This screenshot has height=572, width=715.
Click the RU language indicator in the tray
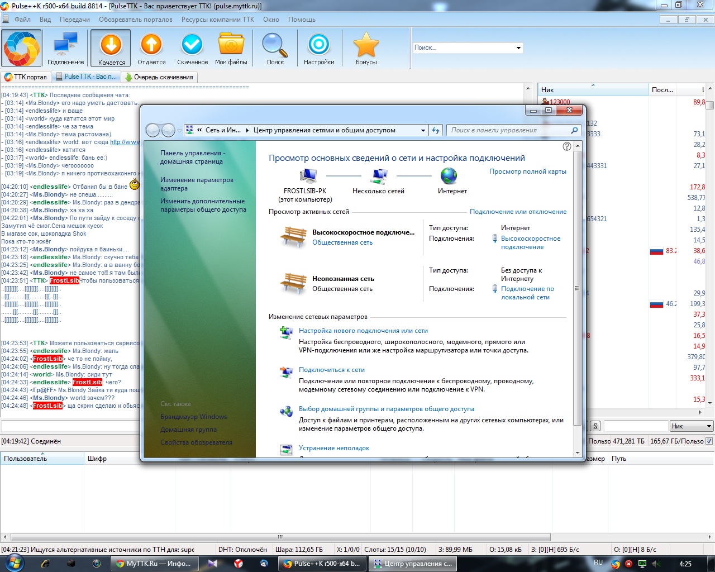point(598,563)
